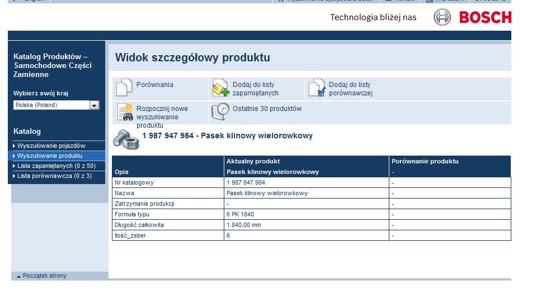The width and height of the screenshot is (546, 290).
Task: Click the rib count value 6
Action: (x=228, y=236)
